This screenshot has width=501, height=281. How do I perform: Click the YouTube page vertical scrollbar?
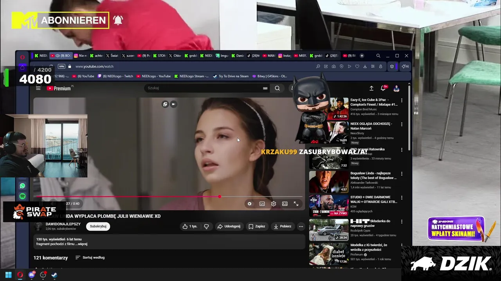pos(409,117)
